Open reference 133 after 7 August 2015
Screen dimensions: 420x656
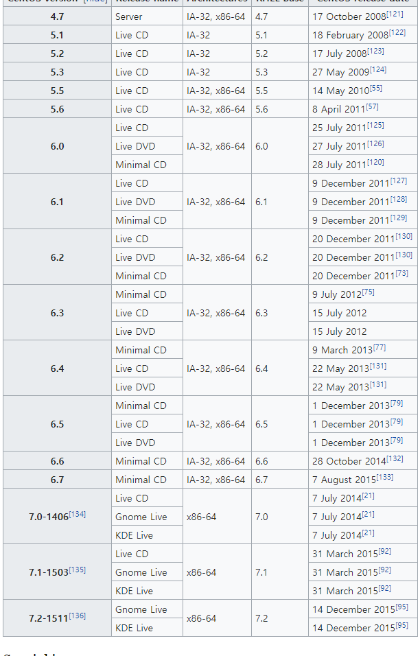385,477
